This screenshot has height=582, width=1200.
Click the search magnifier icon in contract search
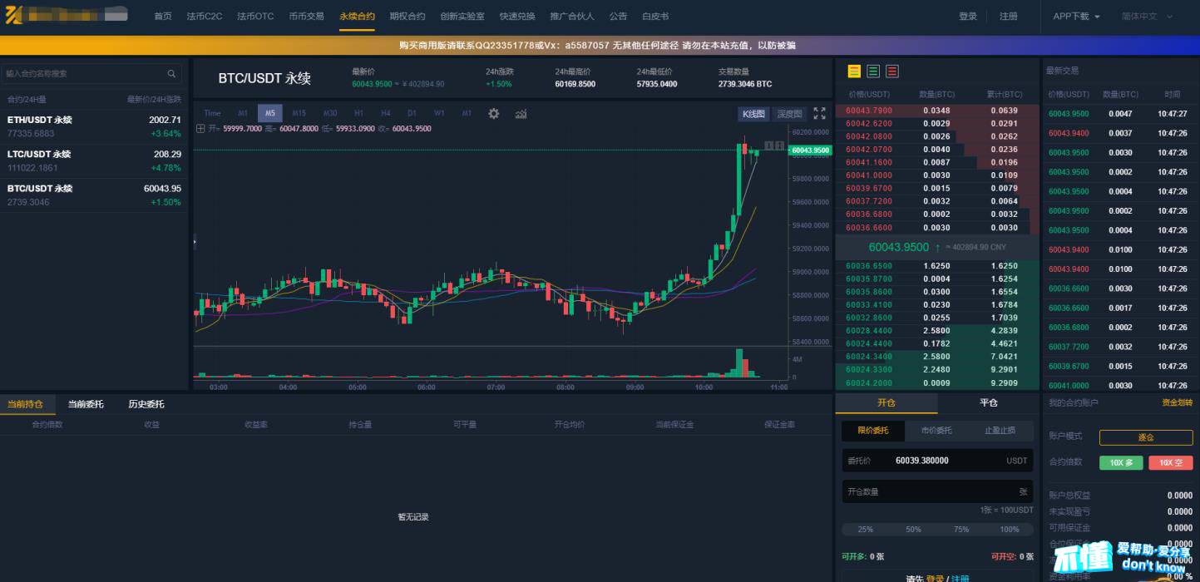(x=172, y=74)
